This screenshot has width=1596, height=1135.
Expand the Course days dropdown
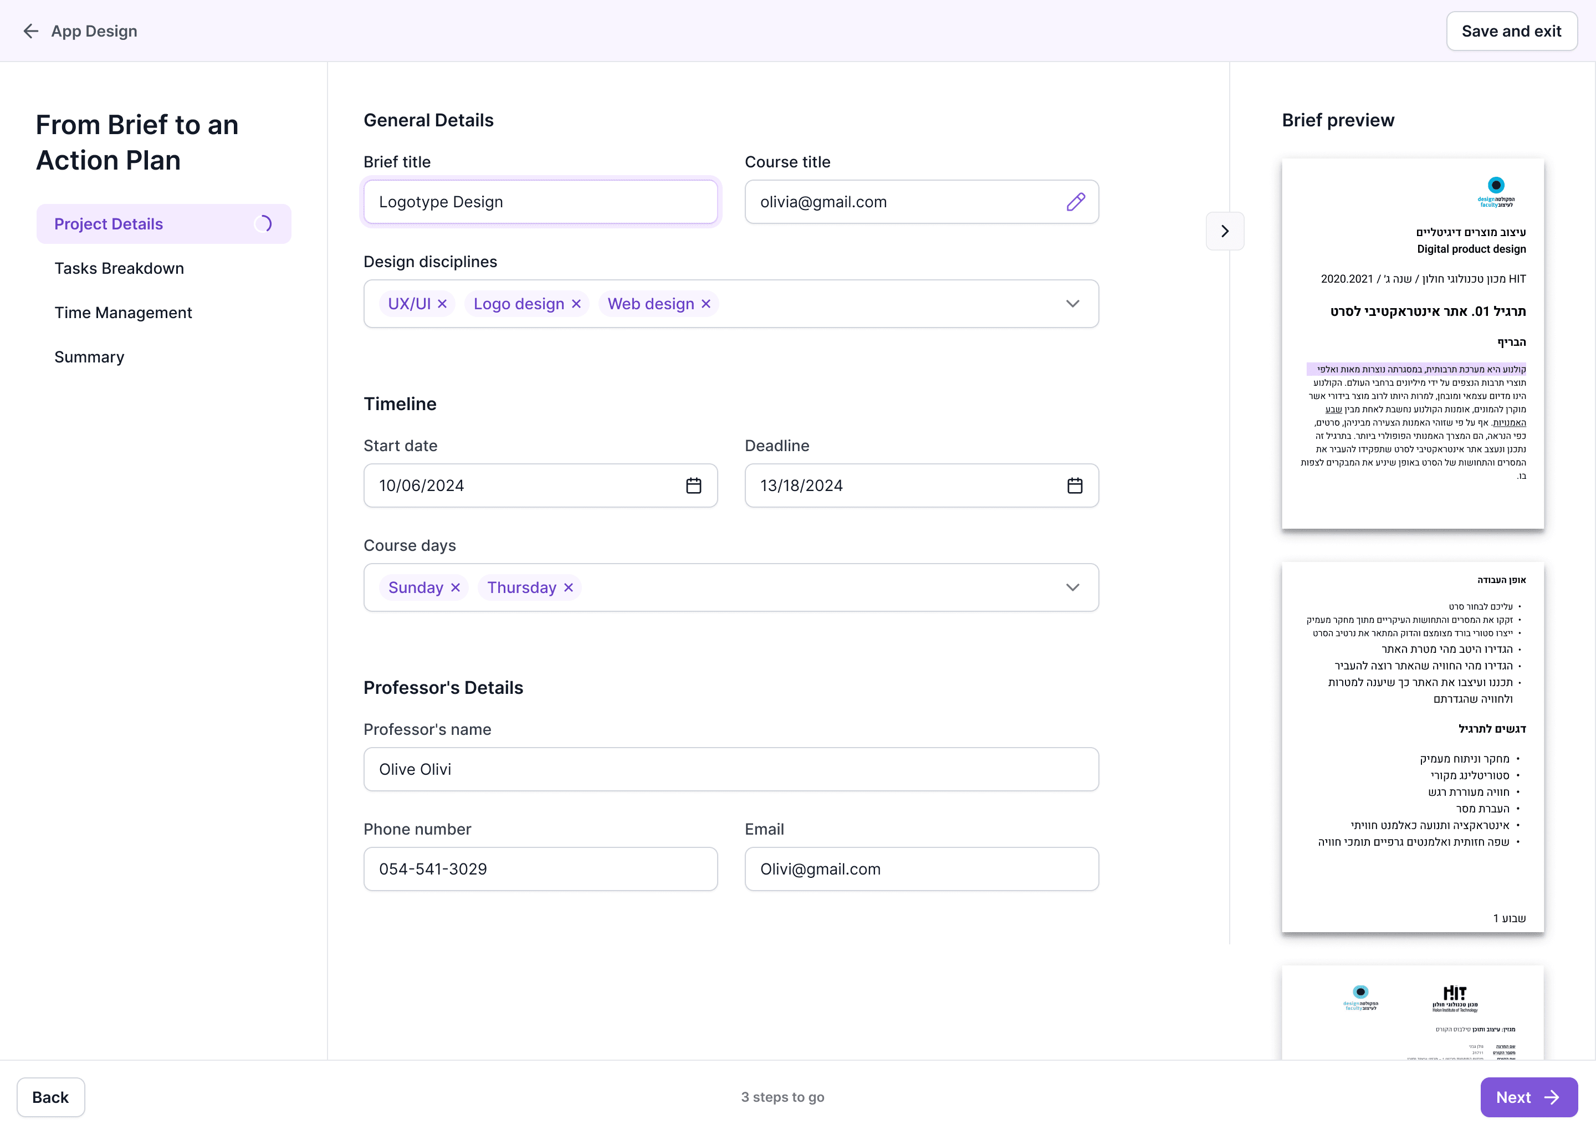[1073, 588]
